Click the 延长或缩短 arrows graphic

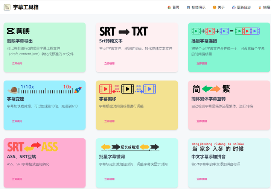click(130, 147)
